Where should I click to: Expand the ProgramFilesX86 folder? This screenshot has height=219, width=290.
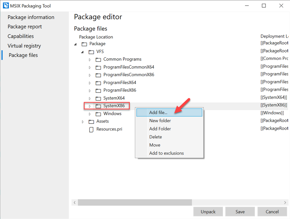tap(90, 91)
